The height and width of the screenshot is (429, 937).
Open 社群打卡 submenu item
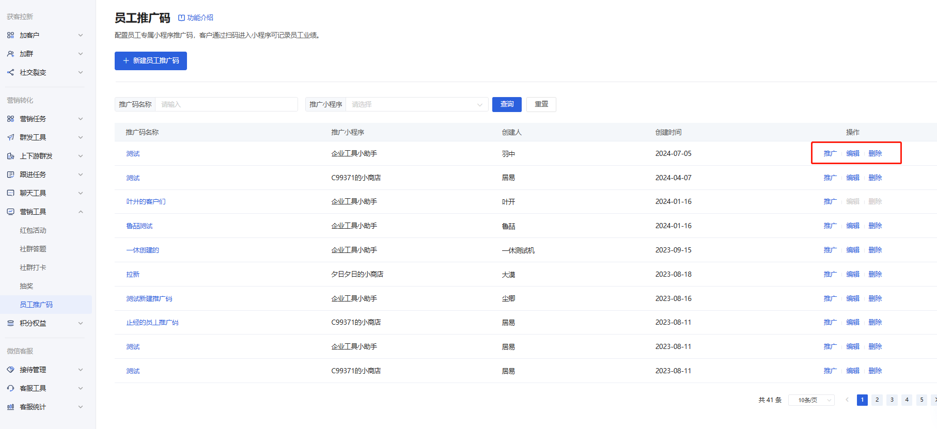(x=33, y=267)
